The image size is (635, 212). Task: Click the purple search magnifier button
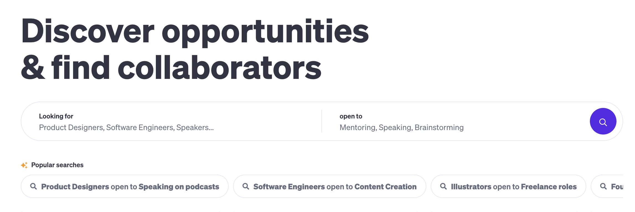pos(603,121)
